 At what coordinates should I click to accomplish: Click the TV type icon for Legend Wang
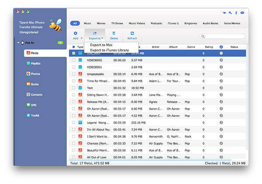click(x=80, y=123)
